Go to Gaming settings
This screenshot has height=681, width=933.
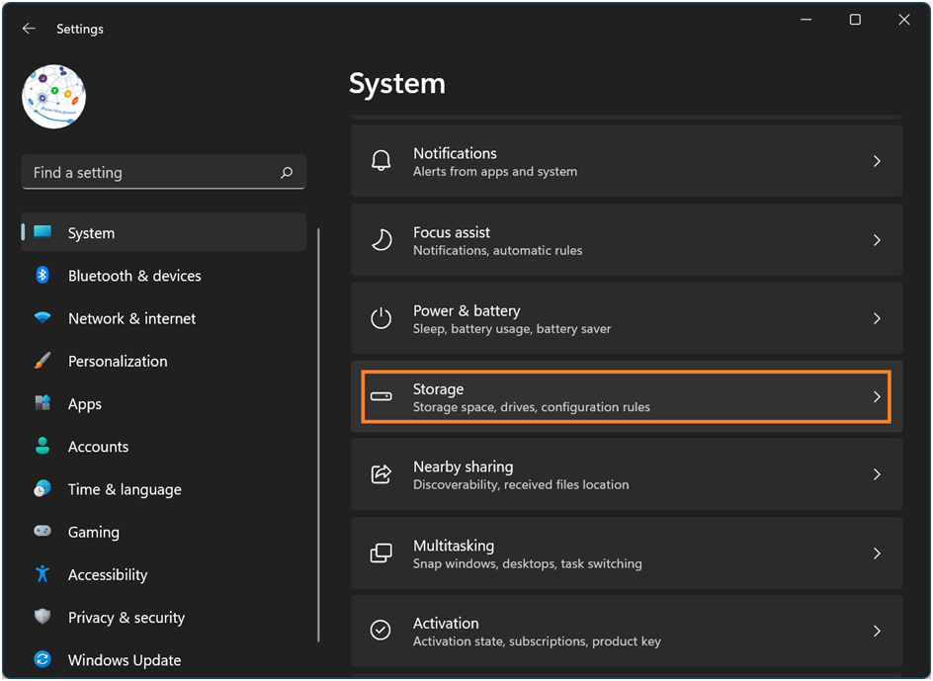pos(164,532)
